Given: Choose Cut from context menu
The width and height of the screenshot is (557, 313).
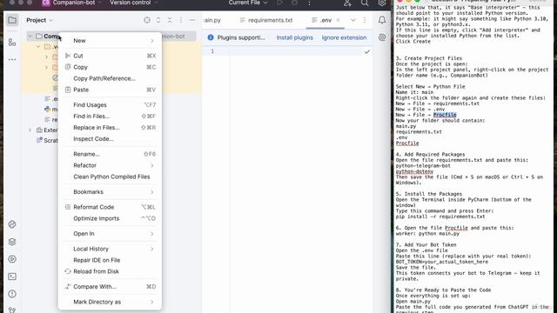Looking at the screenshot, I should click(110, 56).
